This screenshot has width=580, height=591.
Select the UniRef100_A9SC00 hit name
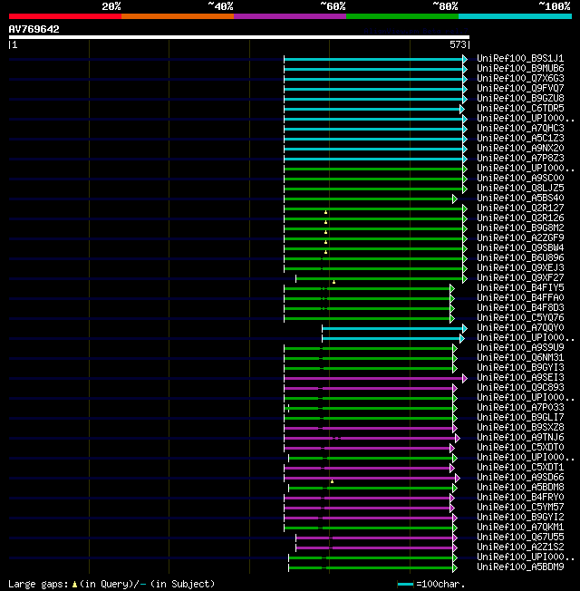pyautogui.click(x=520, y=178)
